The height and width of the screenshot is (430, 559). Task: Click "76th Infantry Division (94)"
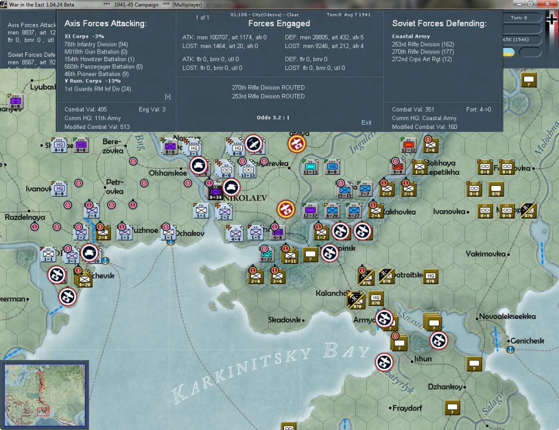96,44
